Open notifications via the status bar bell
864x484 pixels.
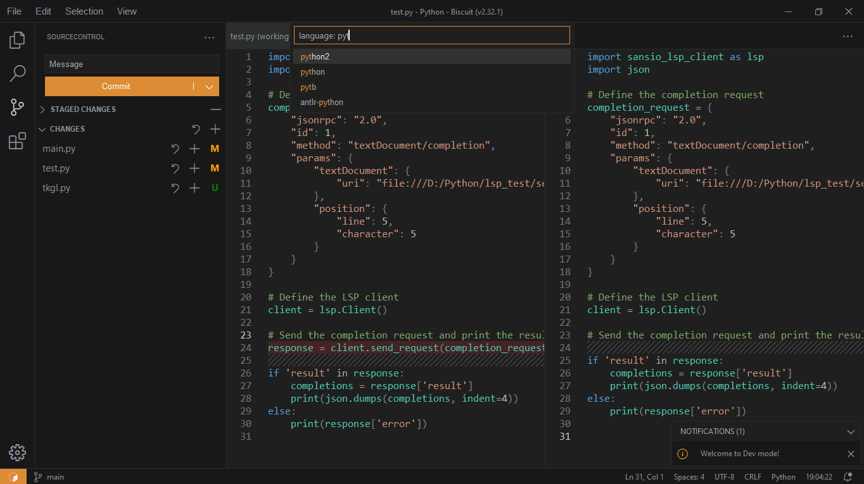pos(847,476)
